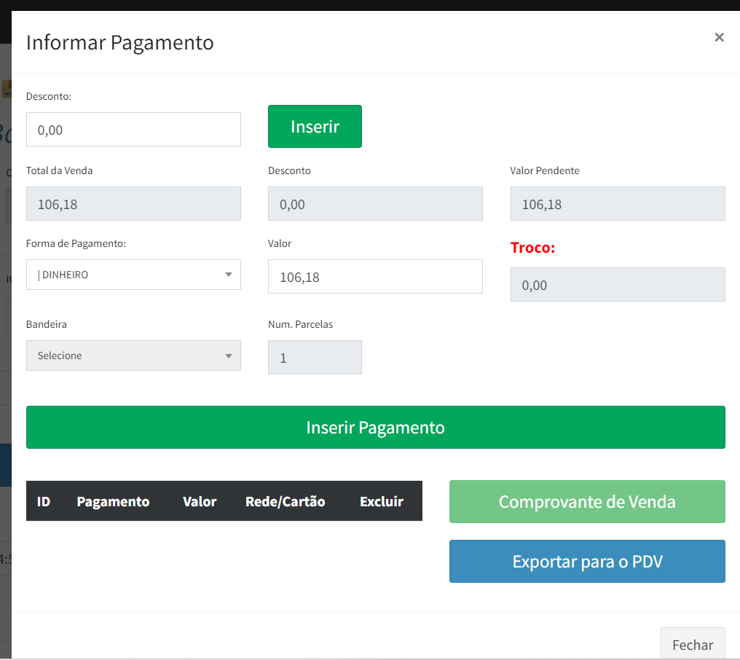The image size is (740, 660).
Task: Click the Rede/Cartão column header
Action: tap(285, 501)
